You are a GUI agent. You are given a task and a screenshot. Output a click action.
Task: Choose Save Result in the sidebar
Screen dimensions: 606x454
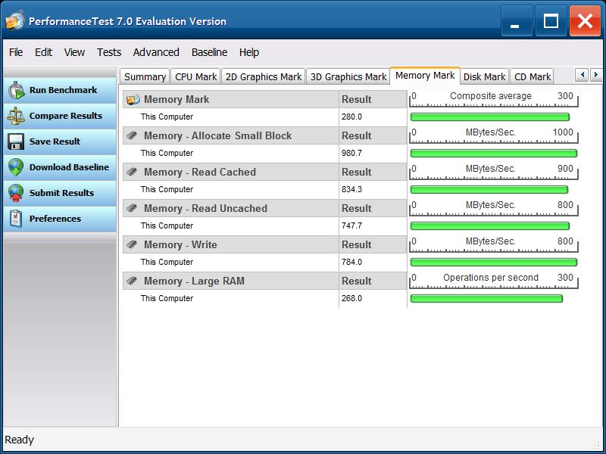[60, 141]
